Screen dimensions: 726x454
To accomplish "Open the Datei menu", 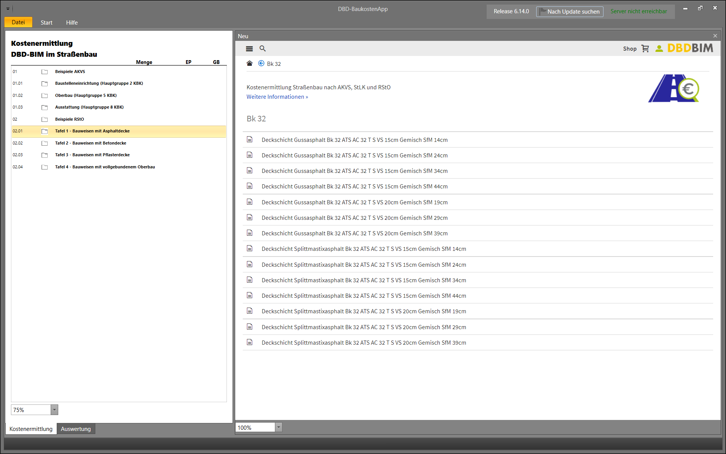I will [x=18, y=22].
